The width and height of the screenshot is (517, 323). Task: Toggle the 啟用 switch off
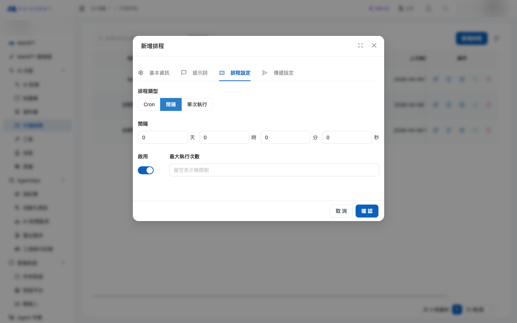coord(146,170)
